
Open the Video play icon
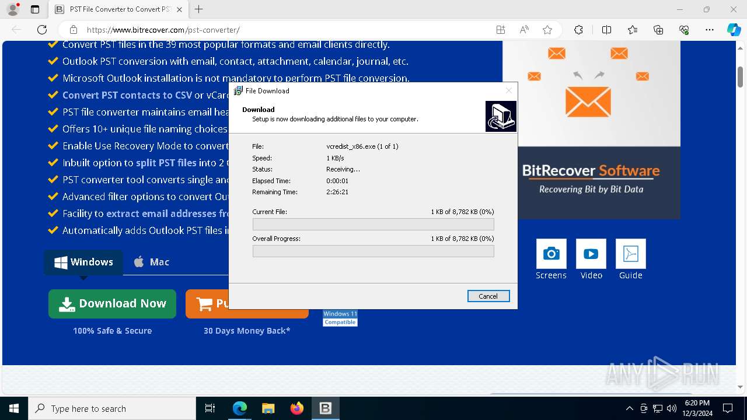(591, 254)
